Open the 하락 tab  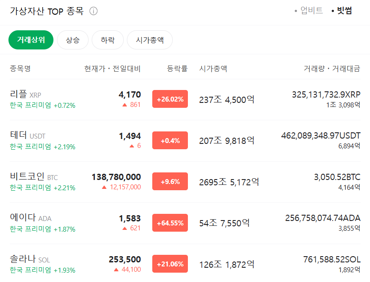click(107, 40)
